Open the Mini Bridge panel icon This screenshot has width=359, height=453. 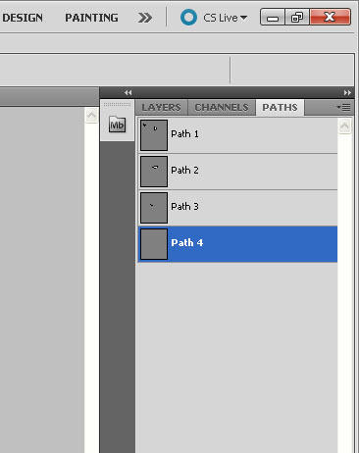pyautogui.click(x=117, y=125)
